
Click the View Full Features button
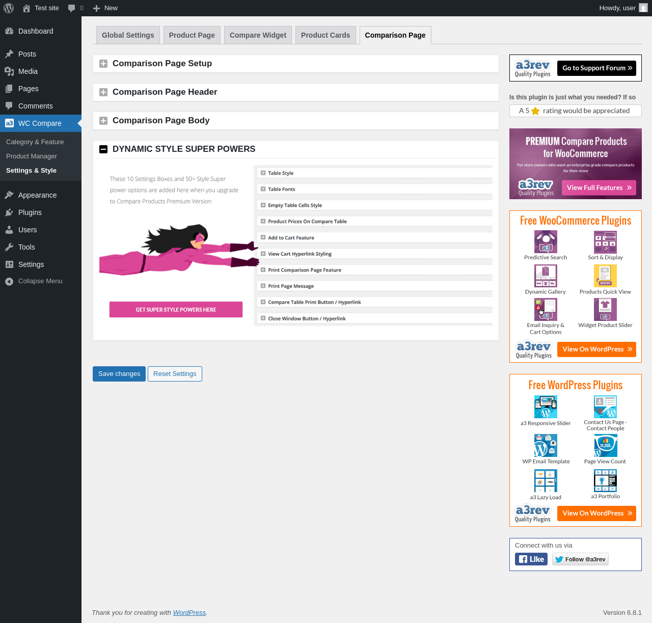[x=599, y=188]
